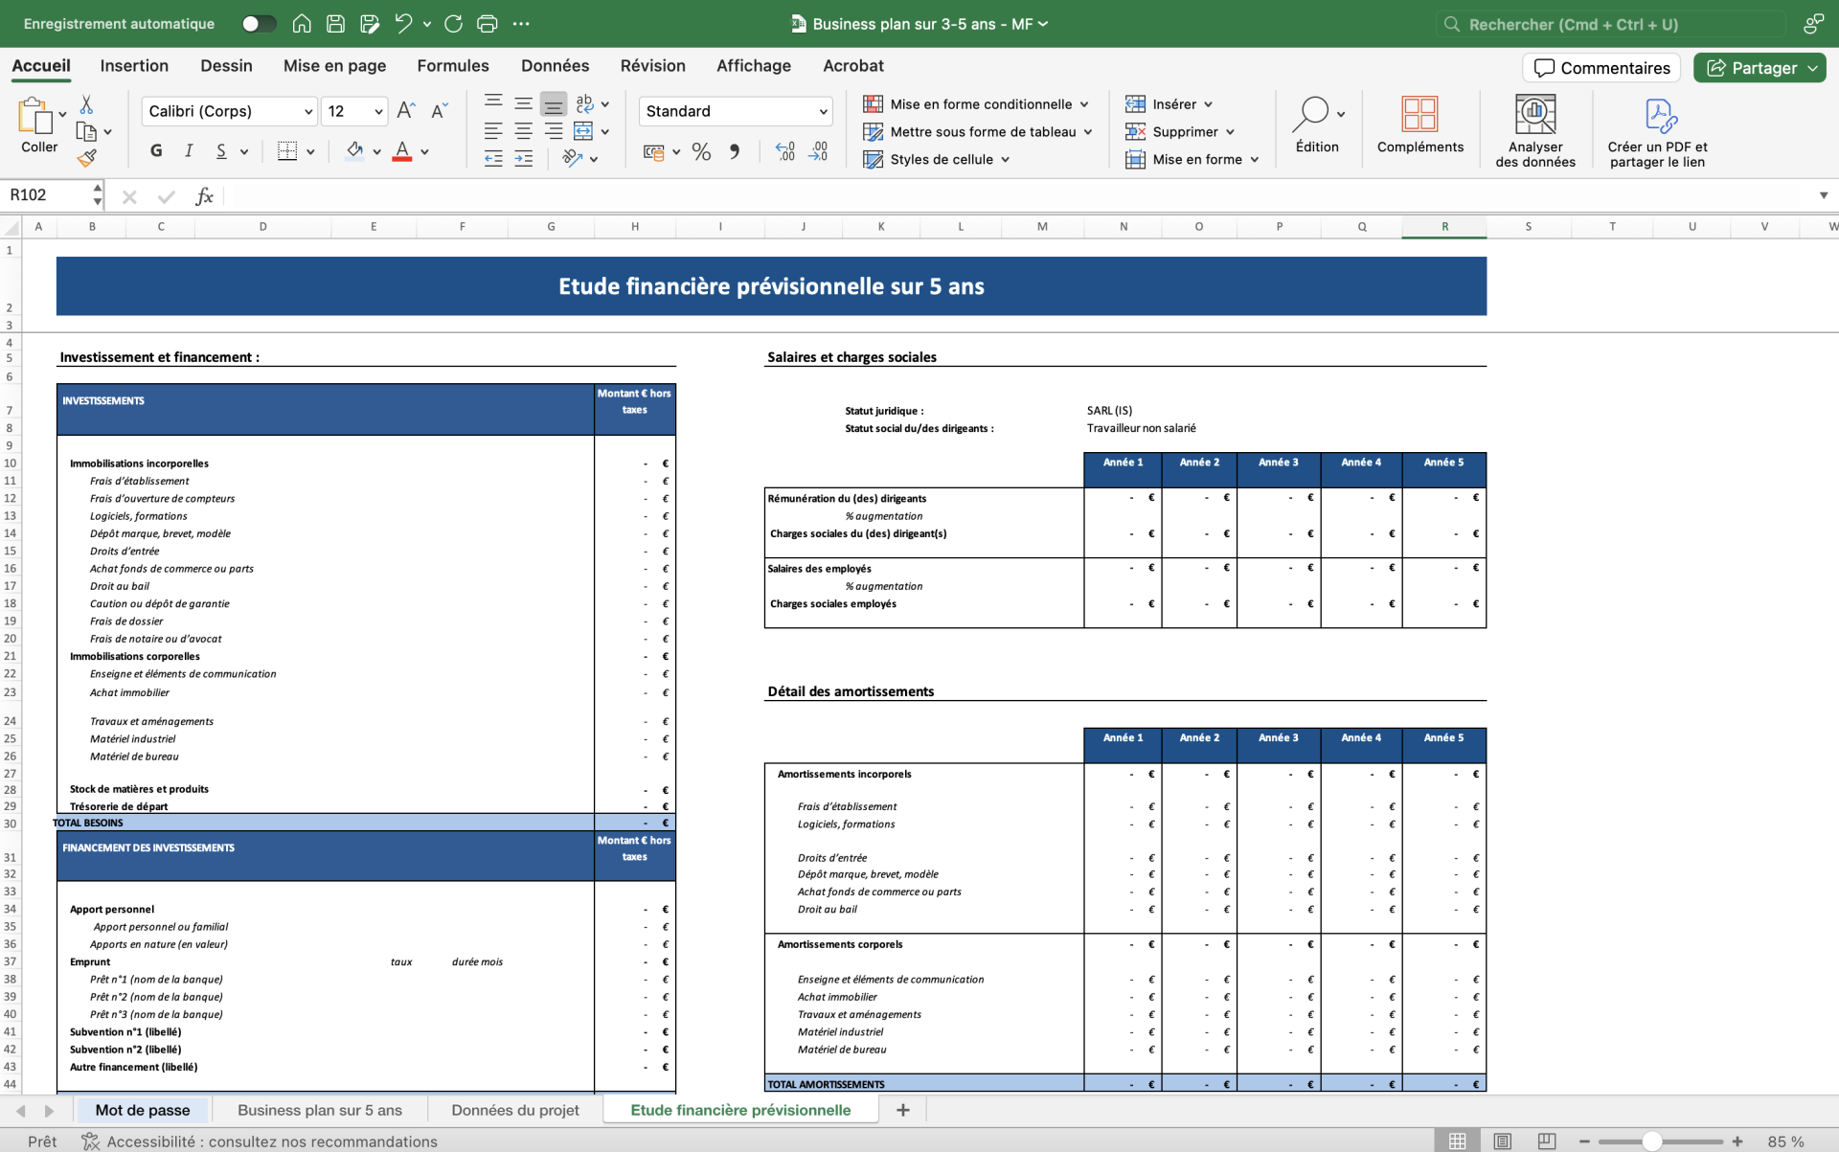Click the Redo circular arrow icon
The height and width of the screenshot is (1152, 1839).
point(454,24)
